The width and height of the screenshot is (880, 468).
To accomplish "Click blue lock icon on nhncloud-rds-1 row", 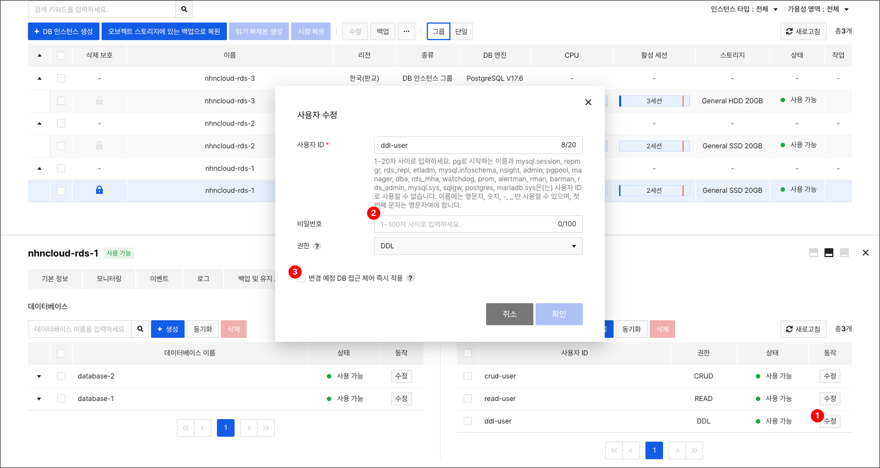I will click(99, 190).
